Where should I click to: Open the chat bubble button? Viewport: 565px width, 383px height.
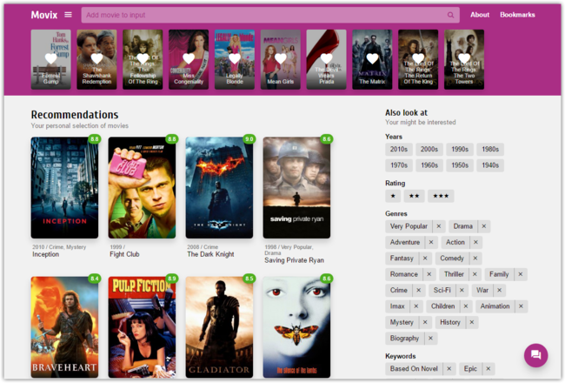click(x=535, y=355)
